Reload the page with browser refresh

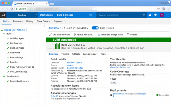(12, 9)
